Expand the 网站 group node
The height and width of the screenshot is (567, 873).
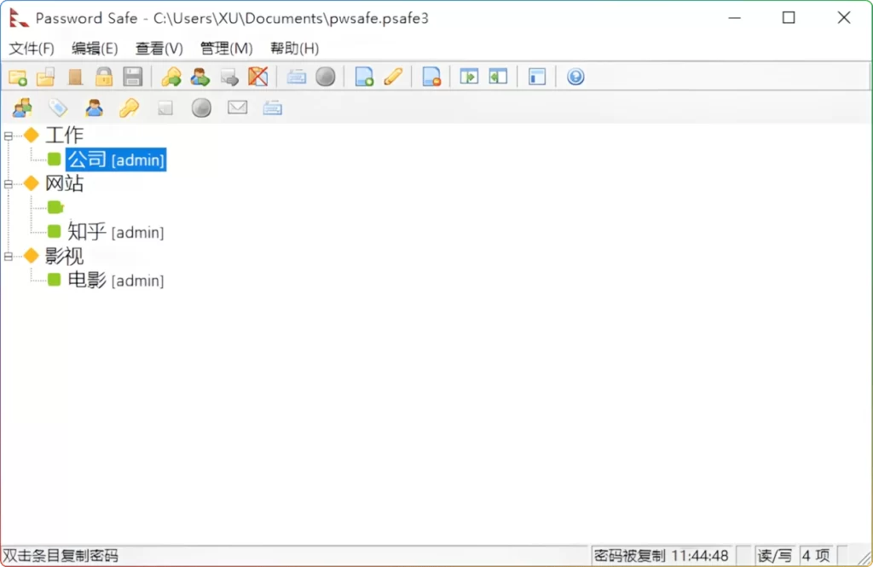tap(7, 183)
